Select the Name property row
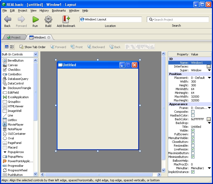 tap(190, 63)
